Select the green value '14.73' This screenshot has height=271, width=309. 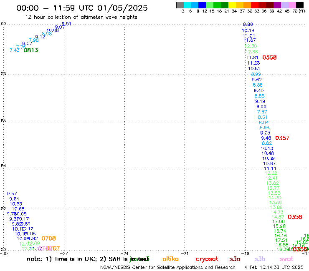pyautogui.click(x=277, y=212)
